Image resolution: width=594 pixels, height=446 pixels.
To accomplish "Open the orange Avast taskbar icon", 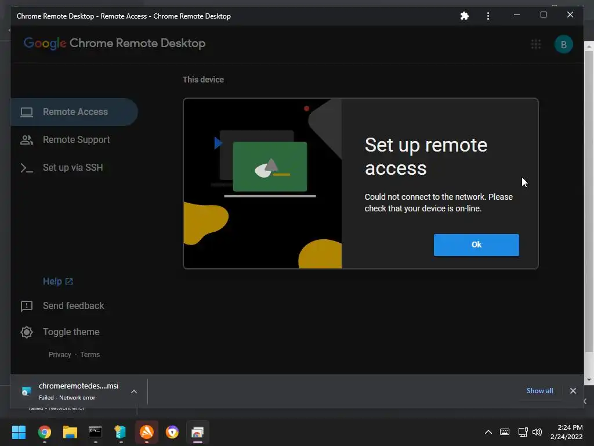I will [147, 432].
